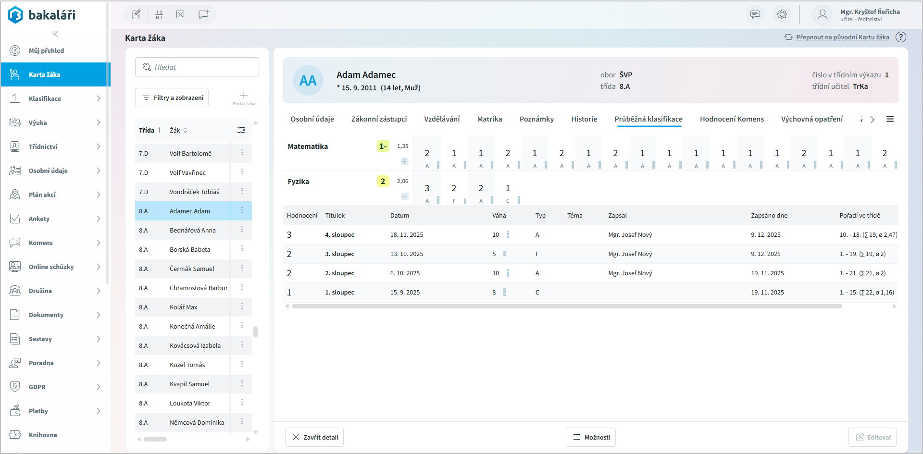Open the hamburger menu beside the tabs
Viewport: 923px width, 454px height.
[x=890, y=119]
